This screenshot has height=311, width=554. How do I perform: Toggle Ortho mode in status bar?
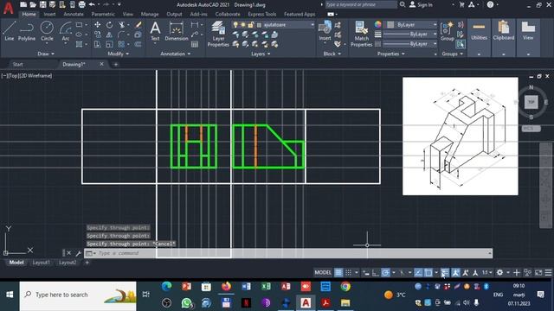coord(376,273)
